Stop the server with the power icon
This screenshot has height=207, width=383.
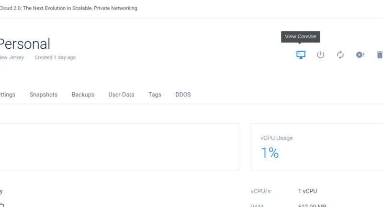tap(320, 54)
